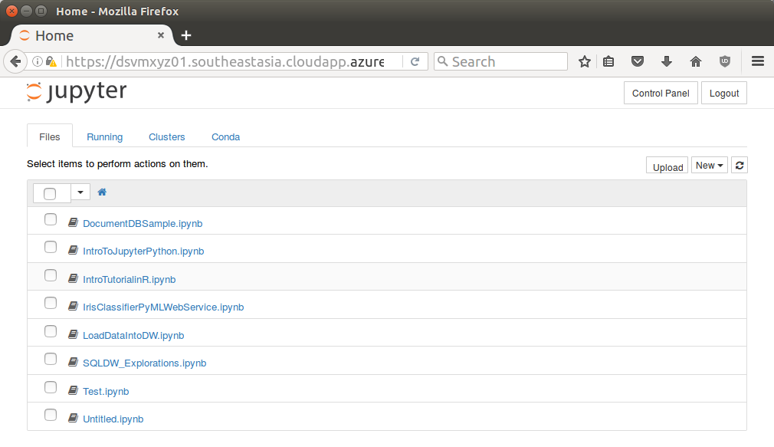Open the Firefox downloads arrow icon

[x=666, y=62]
